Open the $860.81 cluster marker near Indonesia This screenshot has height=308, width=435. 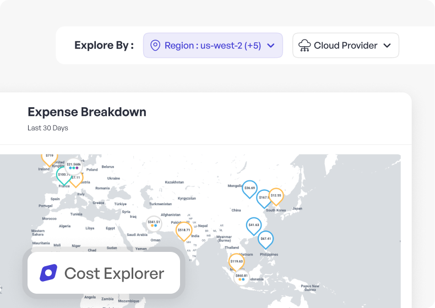[241, 277]
